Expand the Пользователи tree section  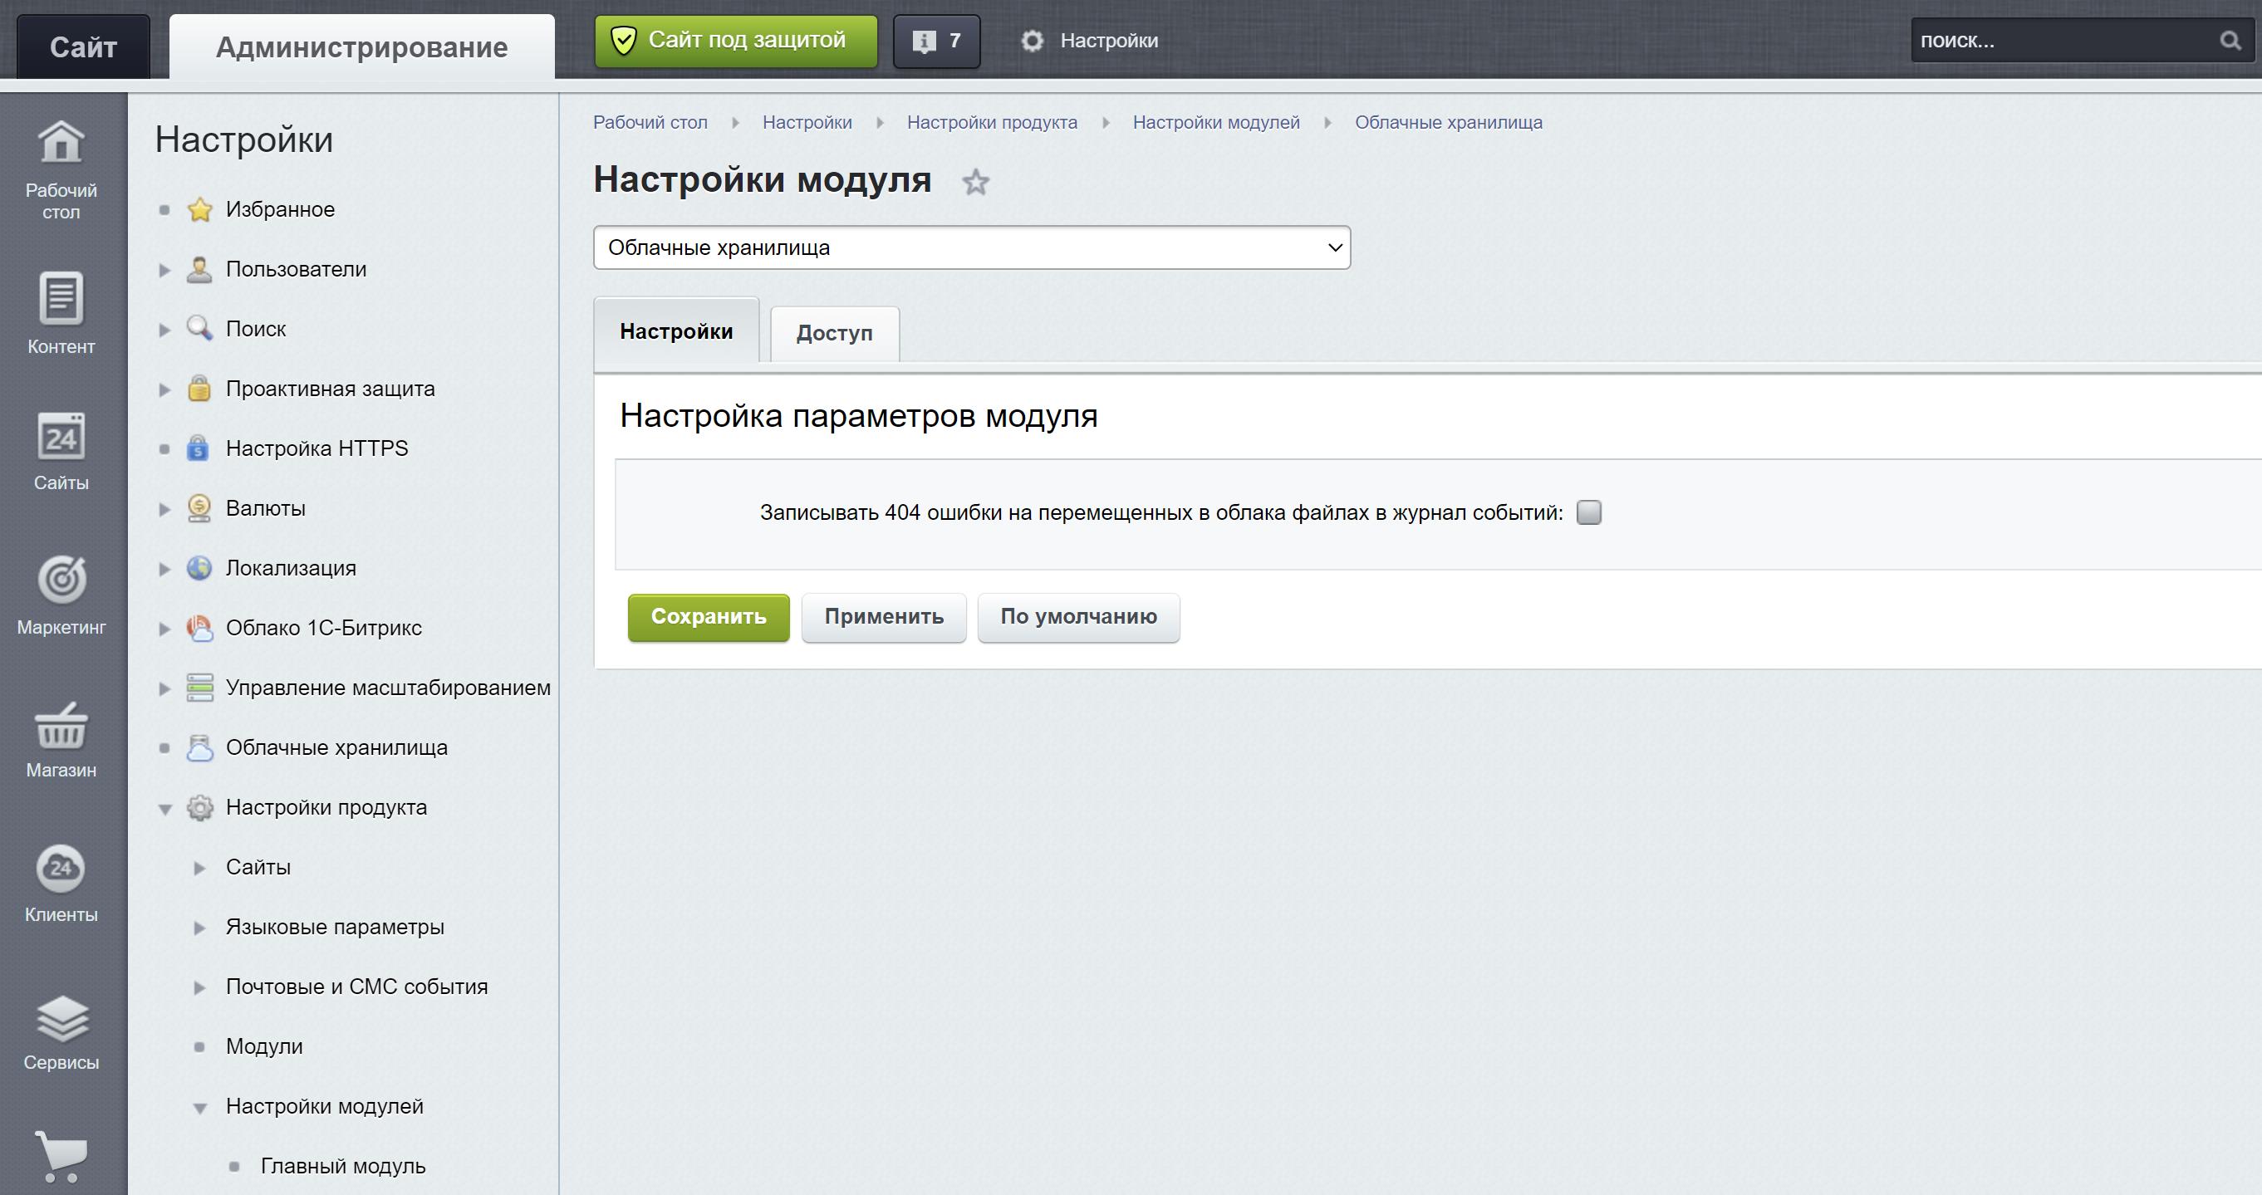pyautogui.click(x=164, y=270)
